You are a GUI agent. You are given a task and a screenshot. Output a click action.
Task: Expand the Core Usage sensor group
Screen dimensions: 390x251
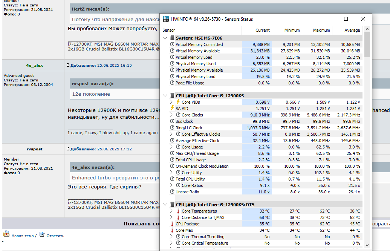click(171, 147)
